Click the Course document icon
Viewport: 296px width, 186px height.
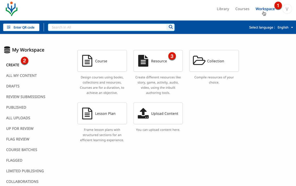click(87, 61)
